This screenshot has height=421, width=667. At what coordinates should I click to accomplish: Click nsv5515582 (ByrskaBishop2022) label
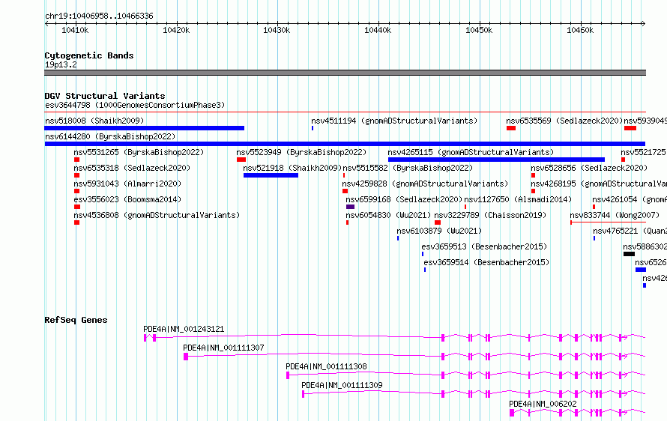[408, 168]
